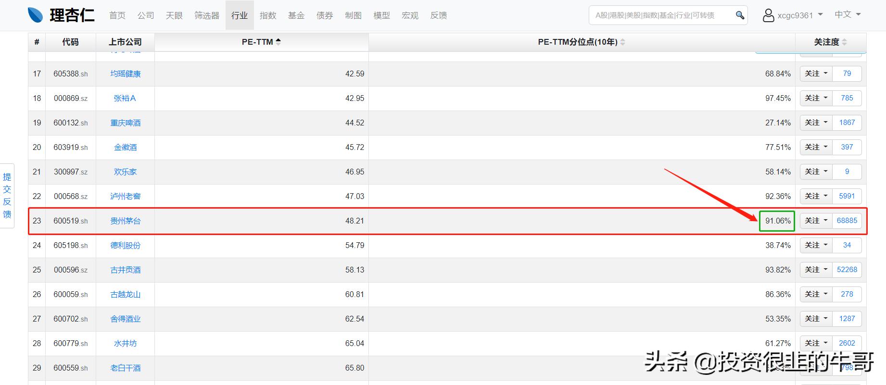Screen dimensions: 886x385
Task: Click the 理杏仁 leaf logo icon
Action: 36,15
